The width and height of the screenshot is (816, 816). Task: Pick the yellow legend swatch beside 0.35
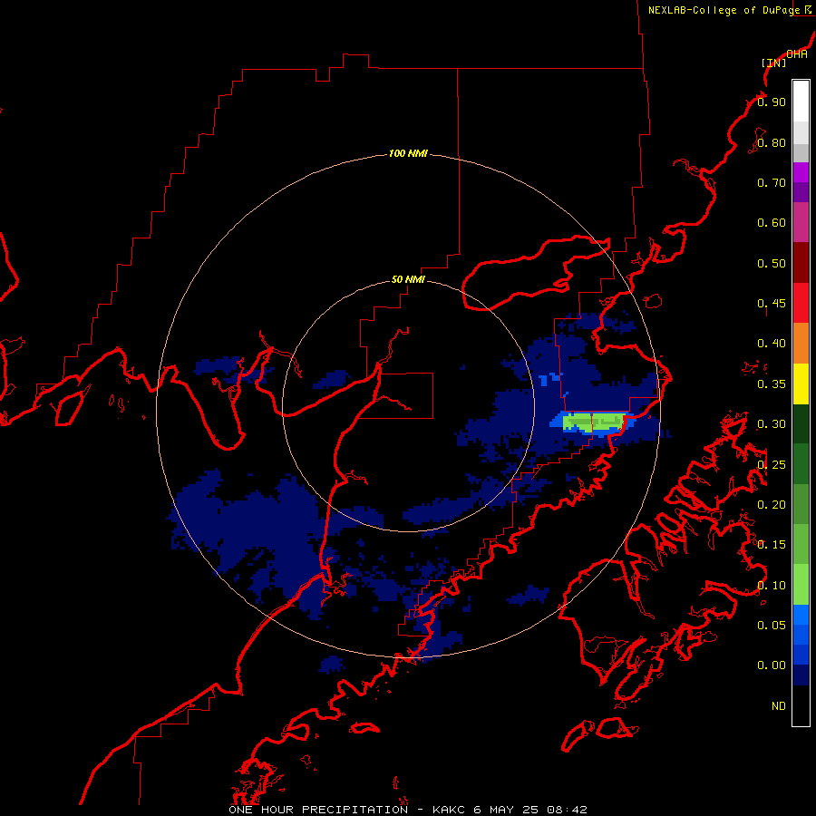(801, 384)
